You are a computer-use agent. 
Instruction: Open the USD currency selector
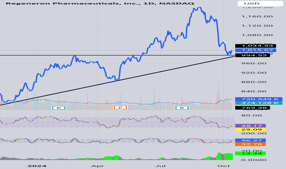point(260,3)
